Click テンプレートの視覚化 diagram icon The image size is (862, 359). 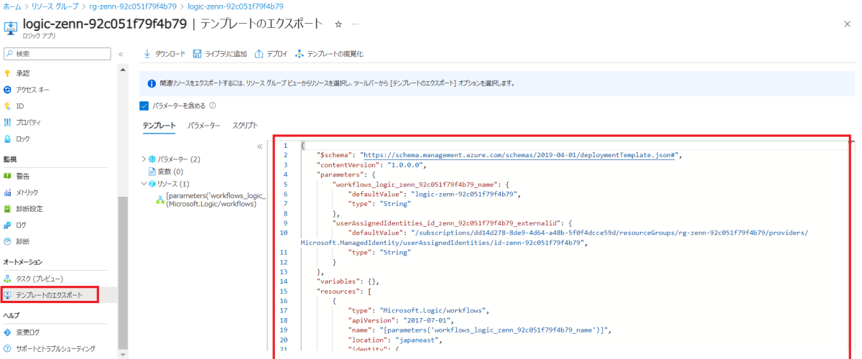(x=299, y=54)
